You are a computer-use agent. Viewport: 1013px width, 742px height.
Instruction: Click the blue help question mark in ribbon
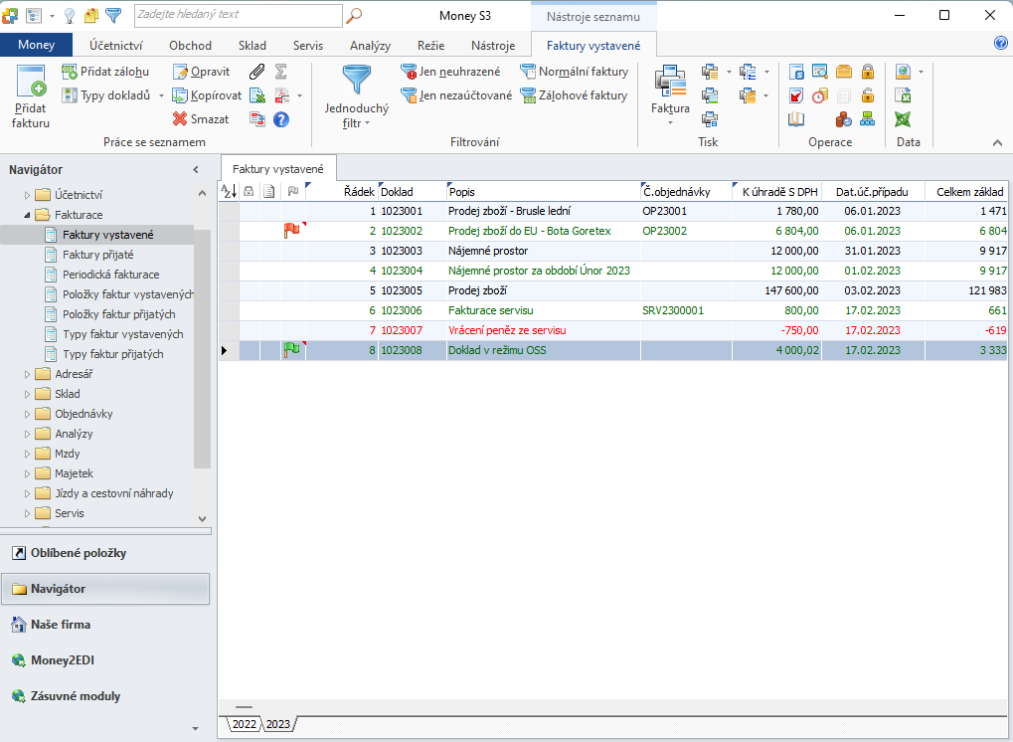click(281, 119)
